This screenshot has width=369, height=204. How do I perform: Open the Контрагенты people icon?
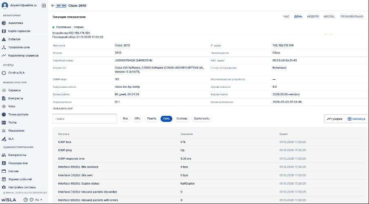[x=4, y=155]
